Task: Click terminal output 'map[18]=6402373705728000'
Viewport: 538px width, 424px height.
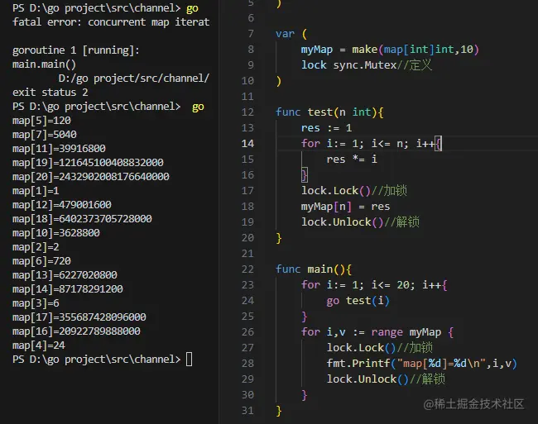Action: pyautogui.click(x=82, y=219)
